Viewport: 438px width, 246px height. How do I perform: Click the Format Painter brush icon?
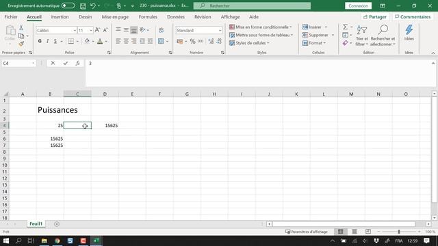(21, 44)
